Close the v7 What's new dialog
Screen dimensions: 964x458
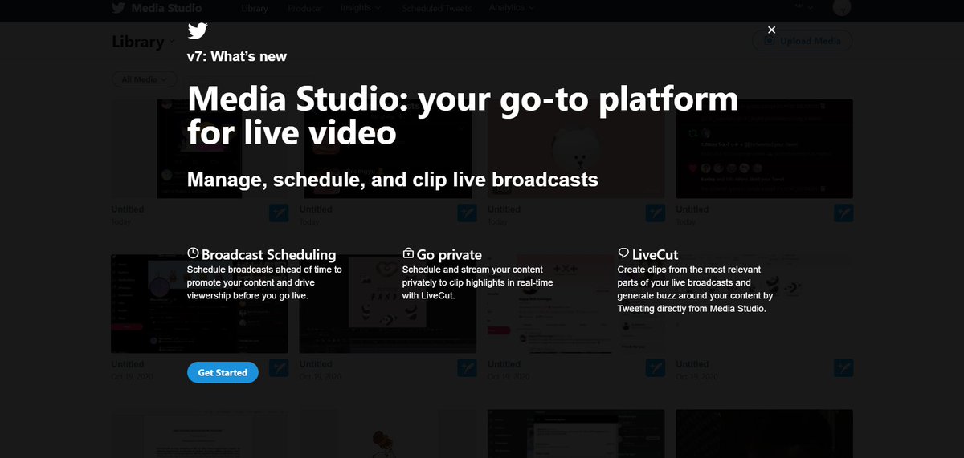(771, 30)
